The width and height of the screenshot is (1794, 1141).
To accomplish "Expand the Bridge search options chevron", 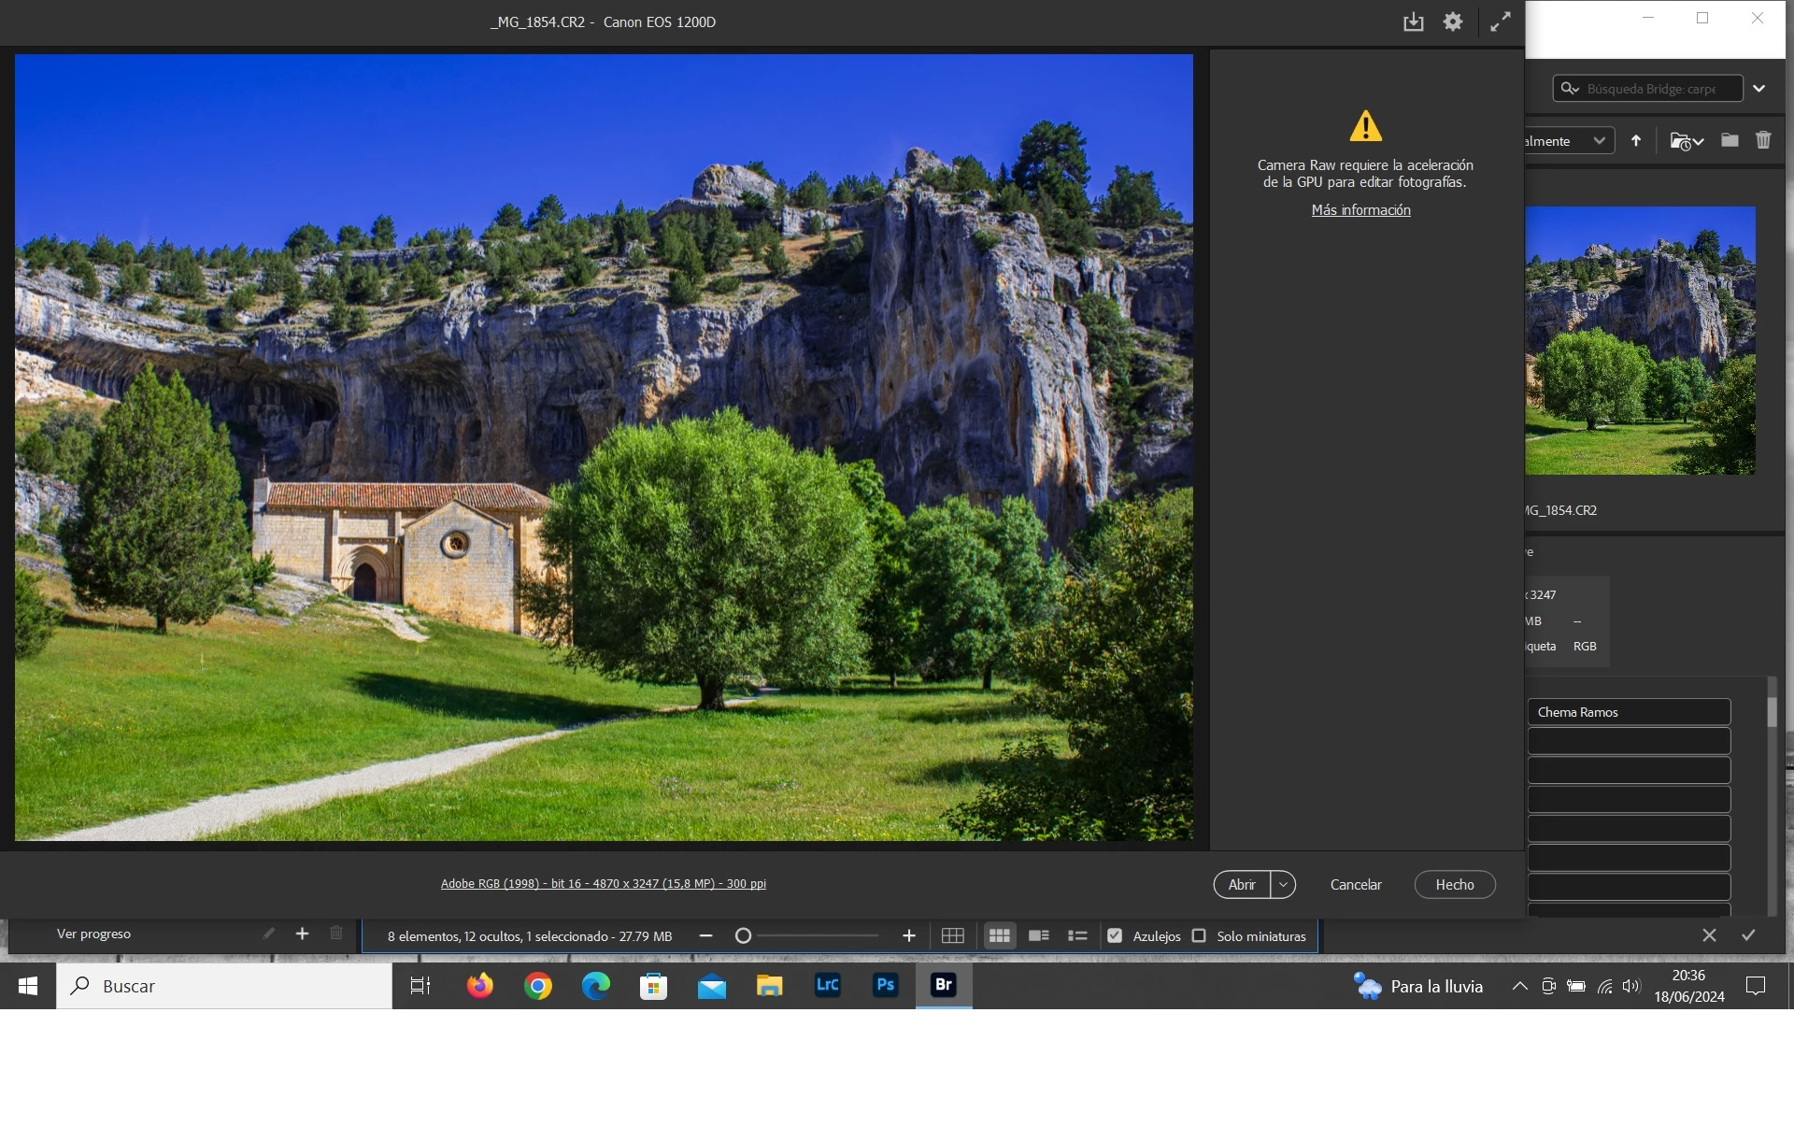I will (x=1758, y=89).
